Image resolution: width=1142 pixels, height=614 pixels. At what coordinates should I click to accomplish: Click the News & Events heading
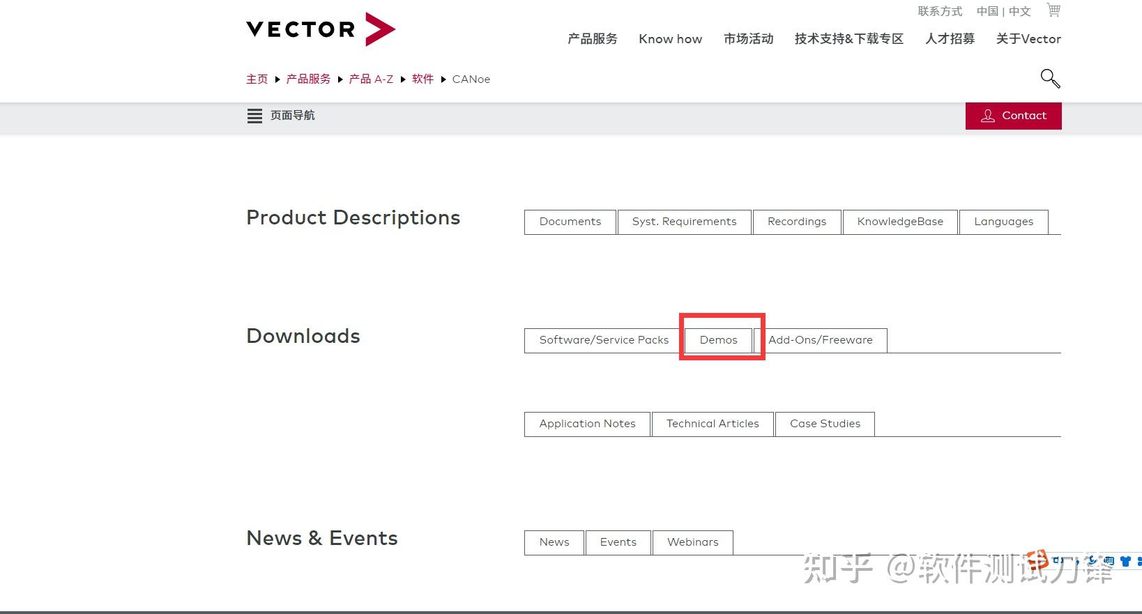click(322, 538)
